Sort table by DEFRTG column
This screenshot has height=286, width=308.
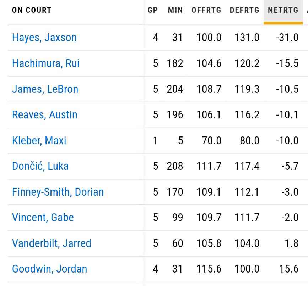click(x=245, y=10)
